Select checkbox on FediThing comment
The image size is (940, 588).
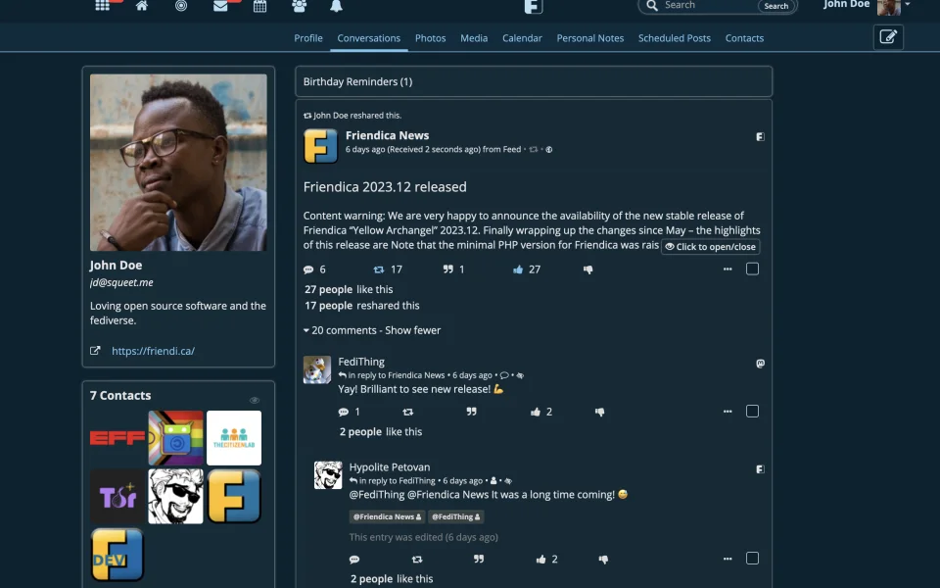(752, 411)
